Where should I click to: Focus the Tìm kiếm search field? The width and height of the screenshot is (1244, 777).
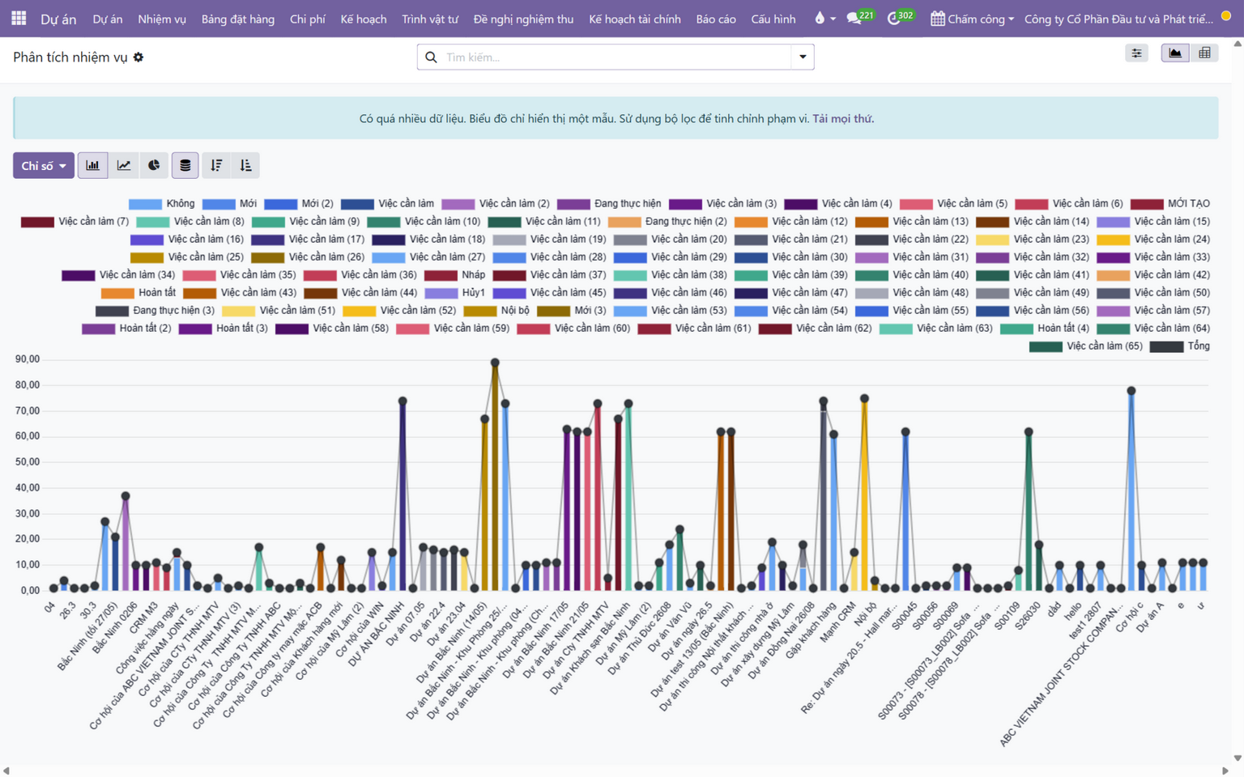point(617,57)
